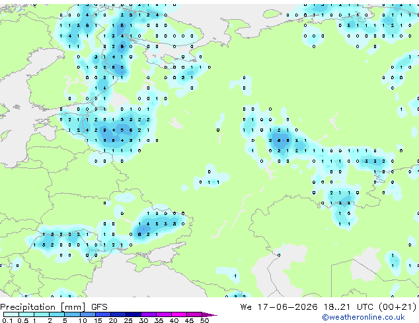Viewport: 419px width, 323px height.
Task: Pick the 5–10 mm legend color
Action: tap(72, 314)
